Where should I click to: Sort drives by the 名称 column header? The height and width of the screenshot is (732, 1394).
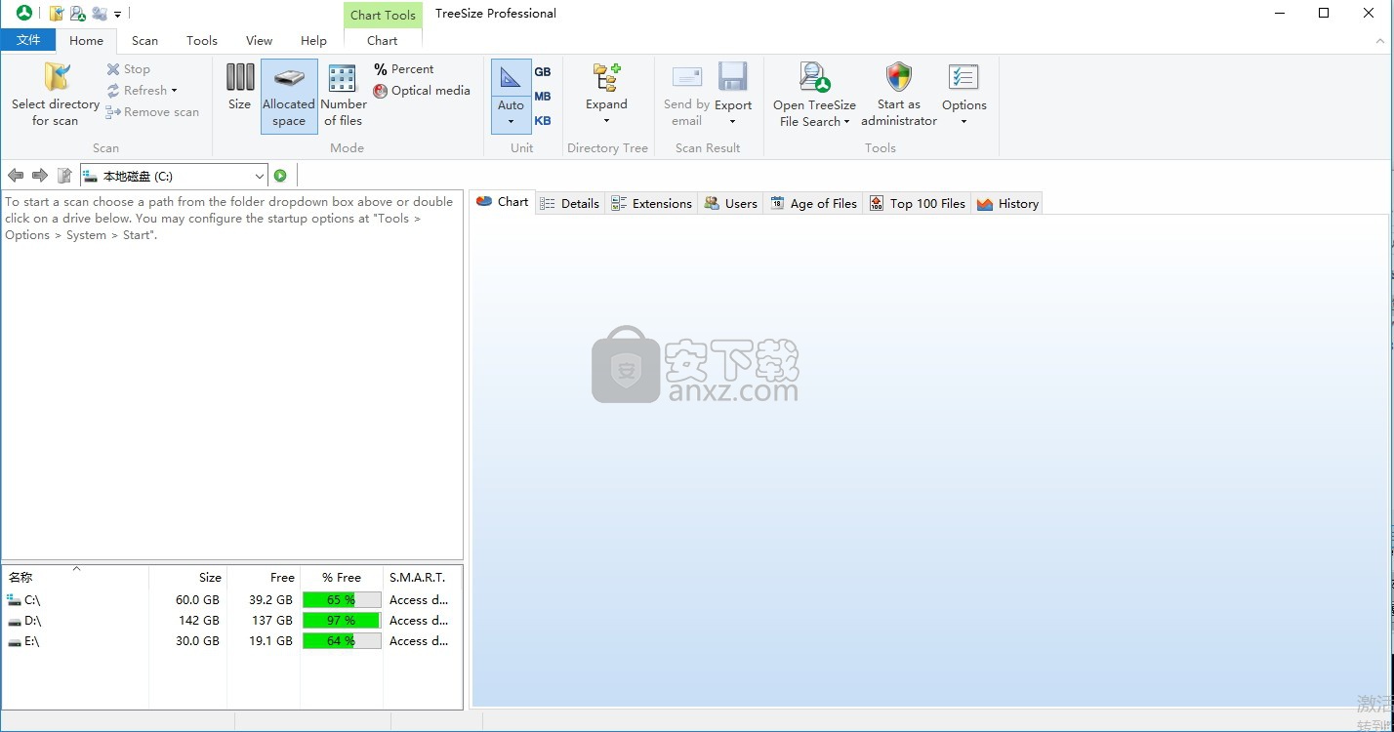click(75, 577)
